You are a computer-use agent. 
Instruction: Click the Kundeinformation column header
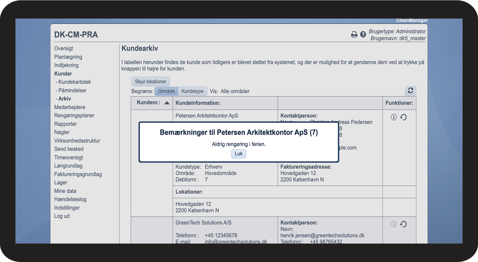(198, 103)
